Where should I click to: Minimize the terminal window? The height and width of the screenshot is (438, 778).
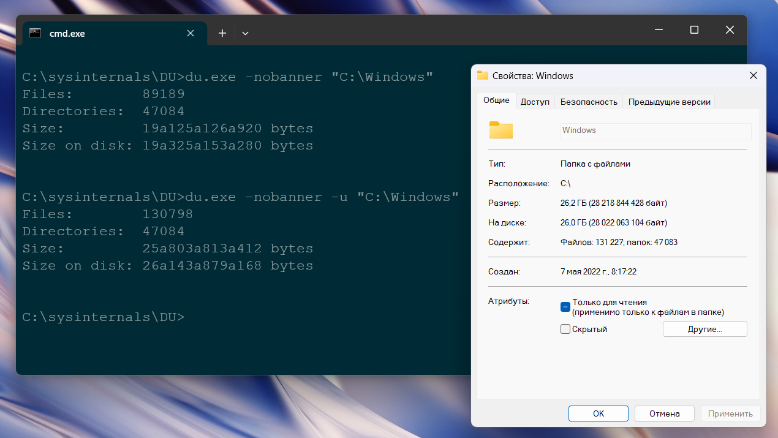(x=659, y=29)
